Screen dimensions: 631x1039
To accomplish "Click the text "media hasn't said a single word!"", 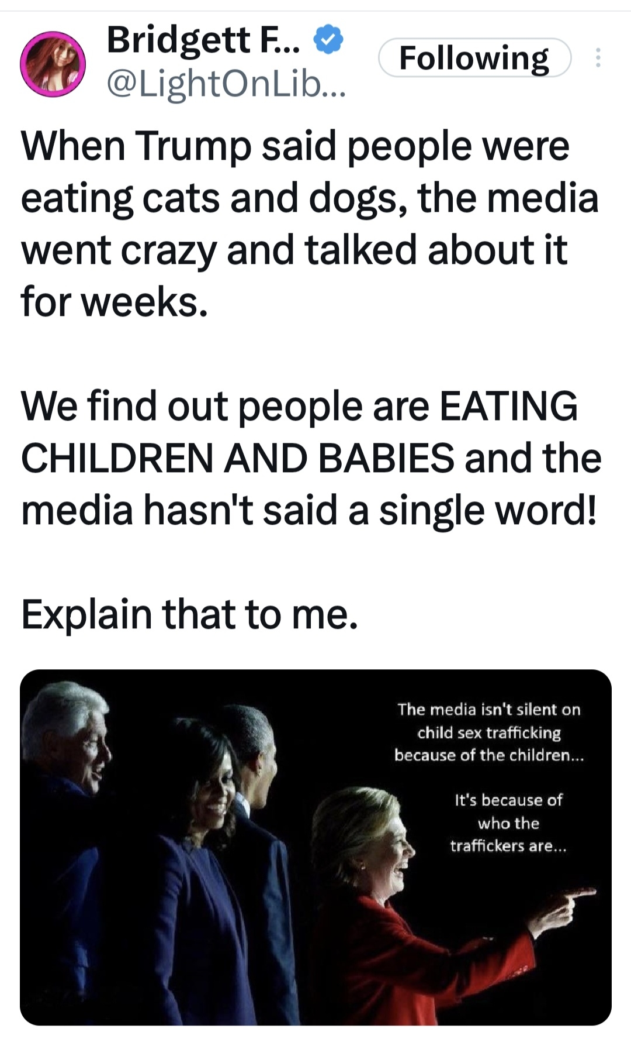I will point(309,510).
